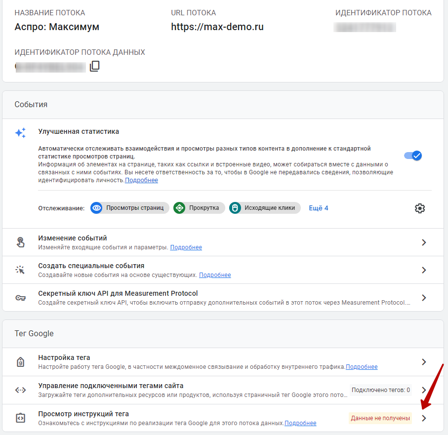Click the eye icon in Просмотры страниц
The height and width of the screenshot is (435, 448).
click(x=97, y=208)
